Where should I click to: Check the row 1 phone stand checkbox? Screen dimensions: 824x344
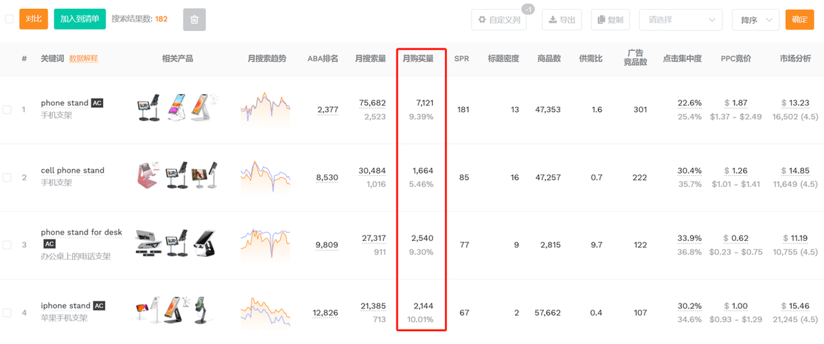pos(7,110)
